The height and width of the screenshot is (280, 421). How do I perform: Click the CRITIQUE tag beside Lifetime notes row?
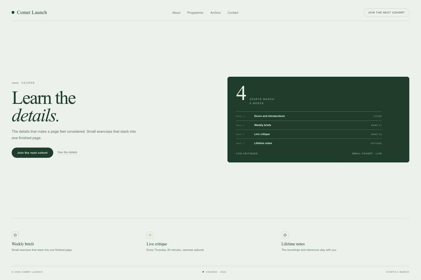tap(376, 143)
